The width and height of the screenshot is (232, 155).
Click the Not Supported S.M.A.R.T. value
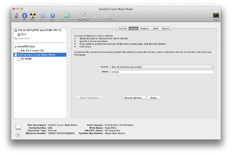pos(112,130)
